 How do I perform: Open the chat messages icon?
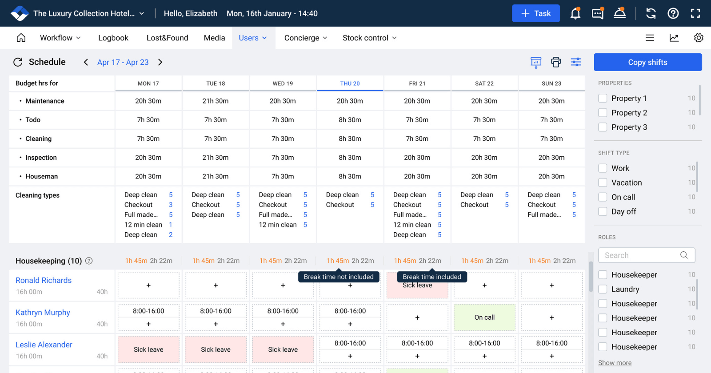click(x=598, y=13)
